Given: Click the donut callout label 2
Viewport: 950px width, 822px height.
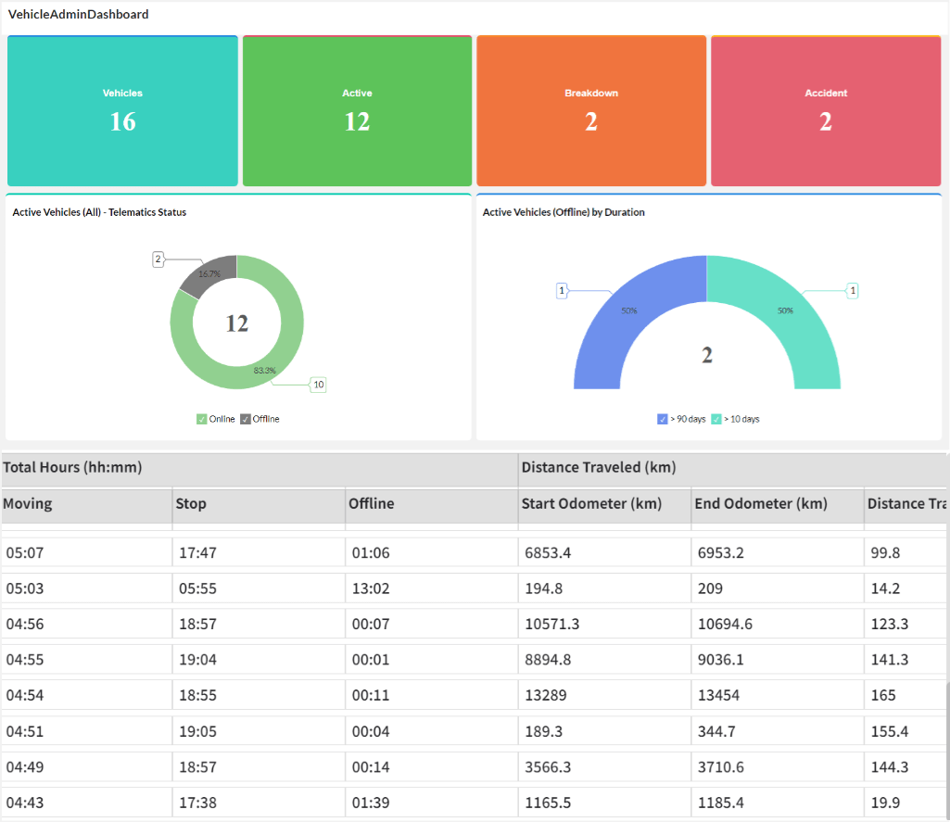Looking at the screenshot, I should click(158, 259).
